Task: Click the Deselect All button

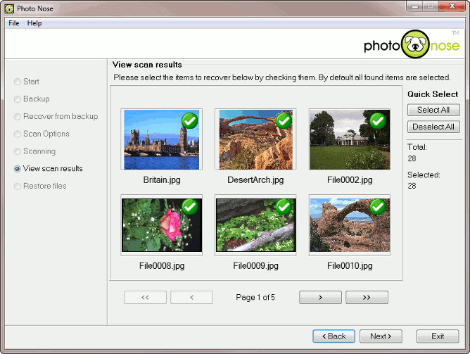Action: (x=433, y=127)
